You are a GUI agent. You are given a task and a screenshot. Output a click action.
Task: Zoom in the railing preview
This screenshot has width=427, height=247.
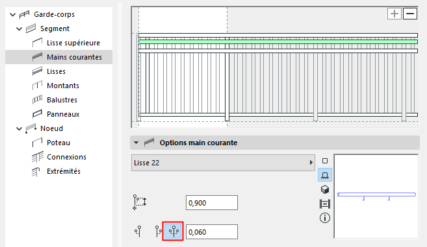click(x=395, y=14)
